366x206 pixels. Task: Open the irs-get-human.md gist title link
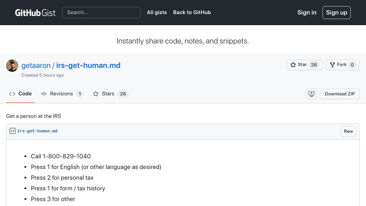[x=88, y=65]
